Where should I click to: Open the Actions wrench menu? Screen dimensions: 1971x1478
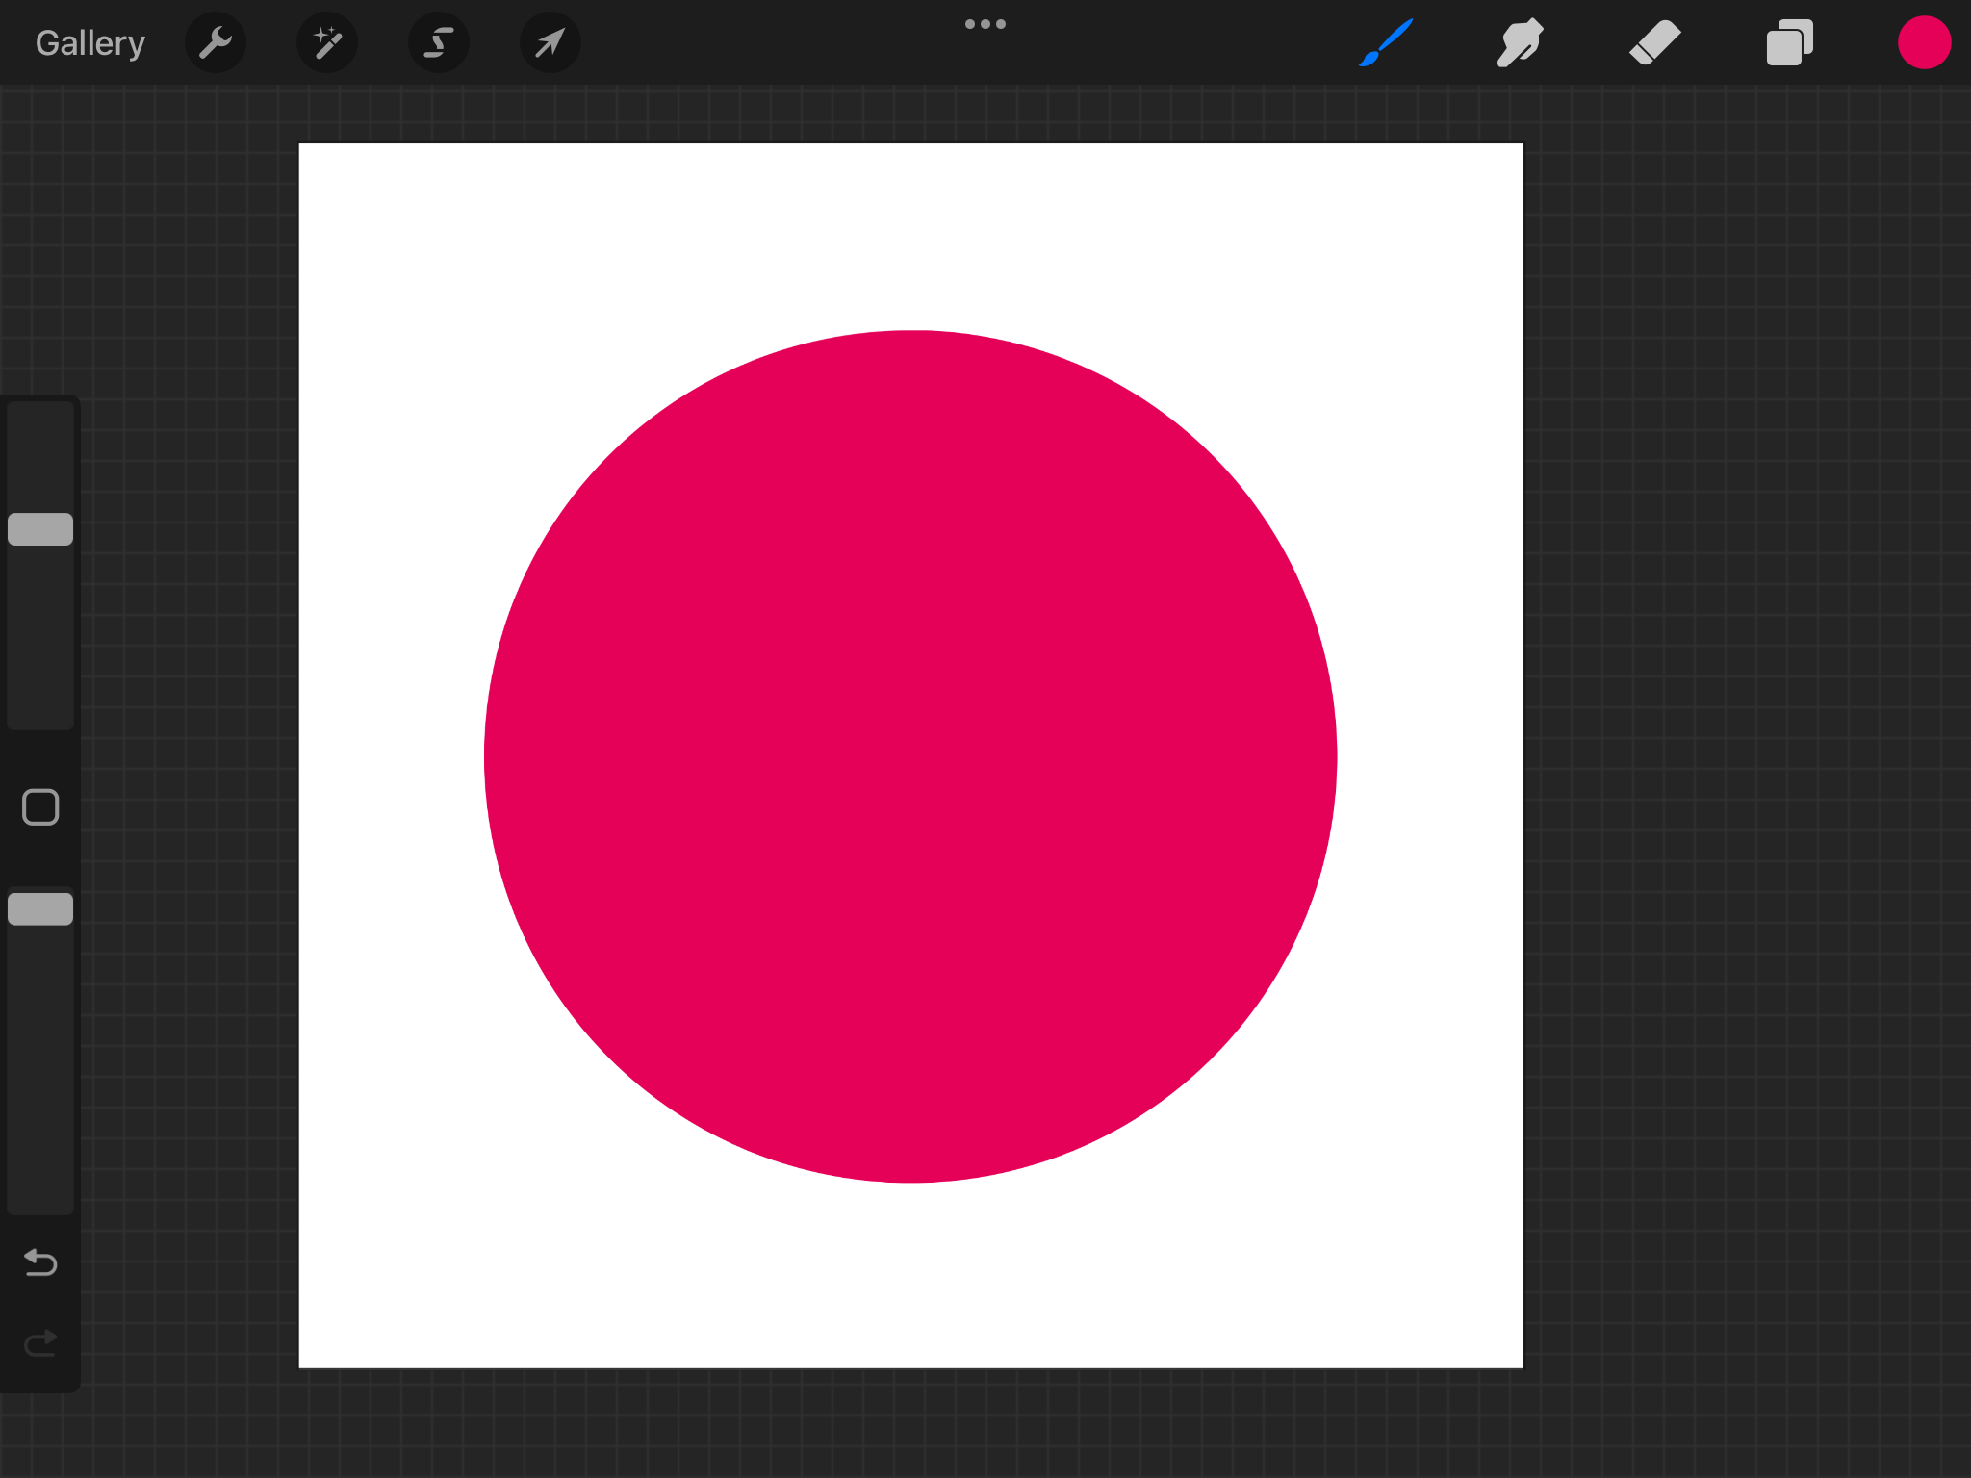(216, 43)
